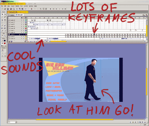
Task: Toggle outline color square of top layer
Action: click(26, 20)
